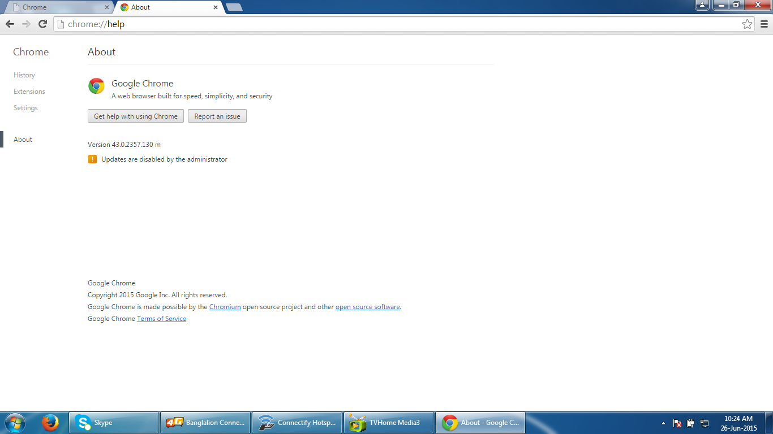The height and width of the screenshot is (434, 773).
Task: Open the Windows Start menu
Action: [15, 423]
